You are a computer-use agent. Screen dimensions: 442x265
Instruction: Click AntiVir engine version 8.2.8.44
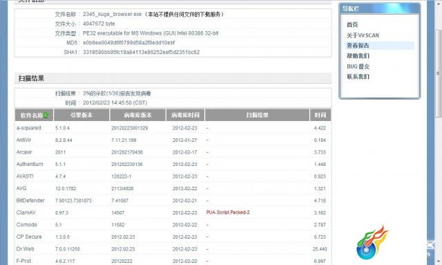click(64, 140)
